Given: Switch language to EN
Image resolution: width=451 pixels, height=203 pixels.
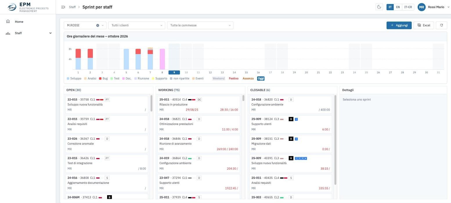Looking at the screenshot, I should tap(398, 7).
